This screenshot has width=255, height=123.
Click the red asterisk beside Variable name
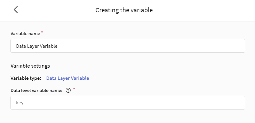(42, 32)
